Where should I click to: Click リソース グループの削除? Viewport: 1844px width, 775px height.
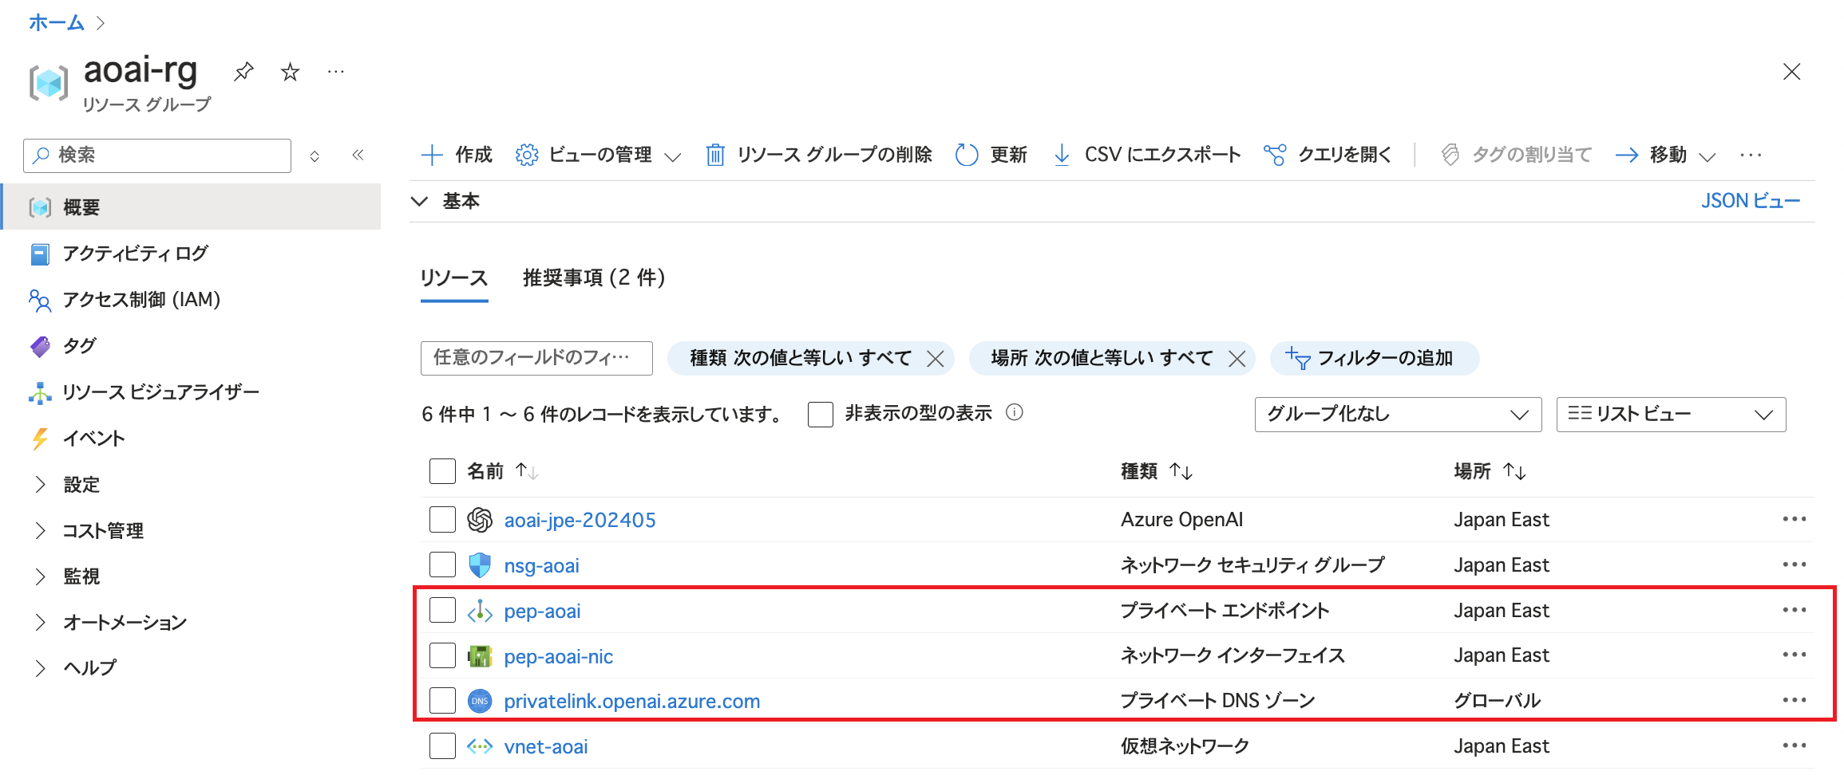click(x=819, y=155)
